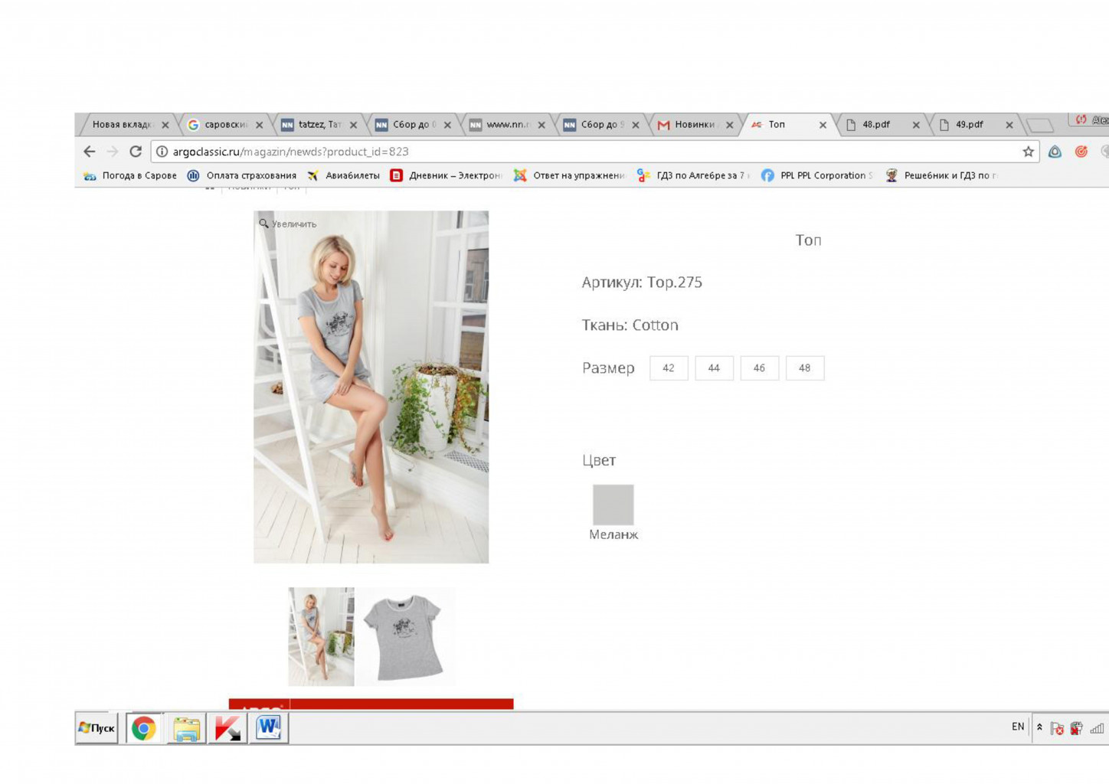Open the Пуск start menu
Screen dimensions: 1109x784
point(97,728)
